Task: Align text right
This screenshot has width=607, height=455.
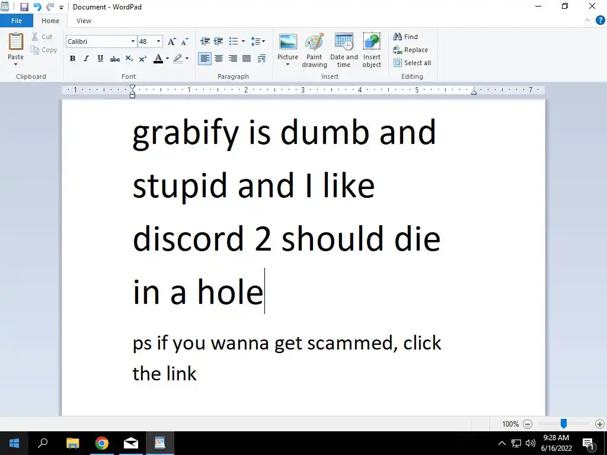Action: tap(232, 59)
